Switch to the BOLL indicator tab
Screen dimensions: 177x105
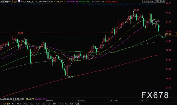25,104
